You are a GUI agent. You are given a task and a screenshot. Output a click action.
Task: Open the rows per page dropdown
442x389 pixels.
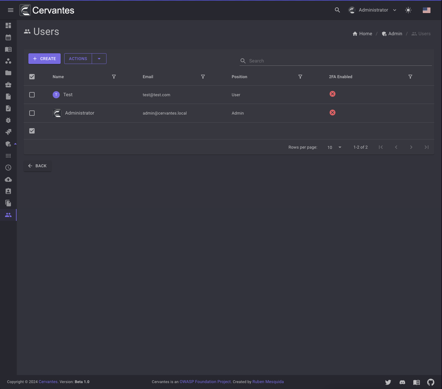click(335, 147)
